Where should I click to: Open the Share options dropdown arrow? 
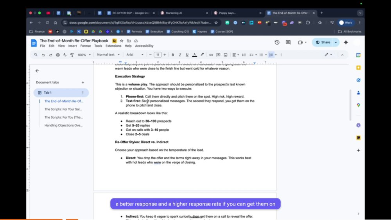click(x=335, y=42)
